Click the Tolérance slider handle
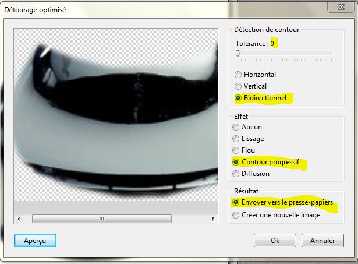The image size is (358, 264). [x=238, y=53]
